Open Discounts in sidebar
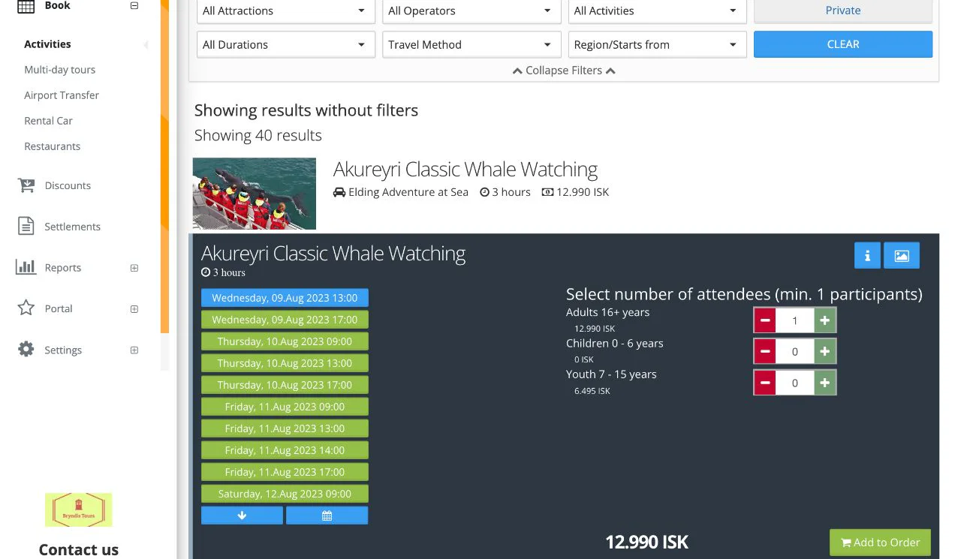This screenshot has width=955, height=559. point(68,185)
